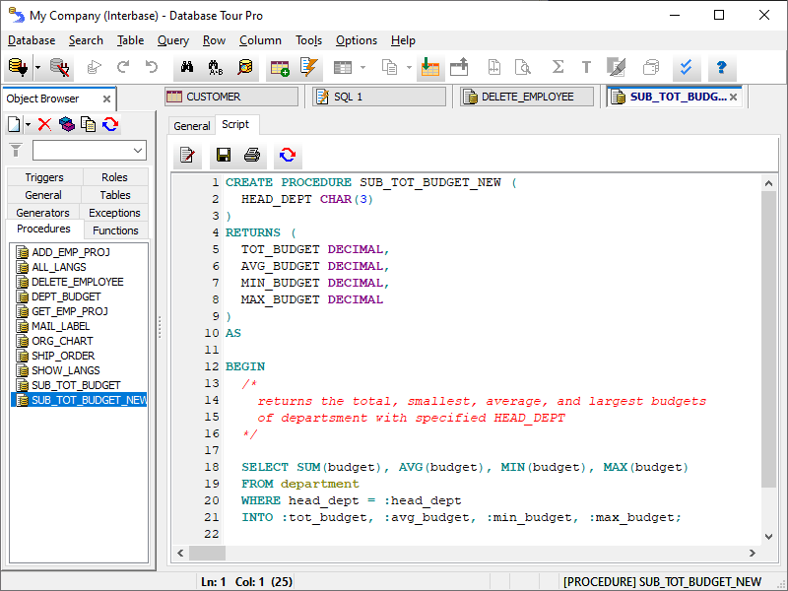This screenshot has height=591, width=788.
Task: Print the script with the printer icon
Action: click(x=252, y=156)
